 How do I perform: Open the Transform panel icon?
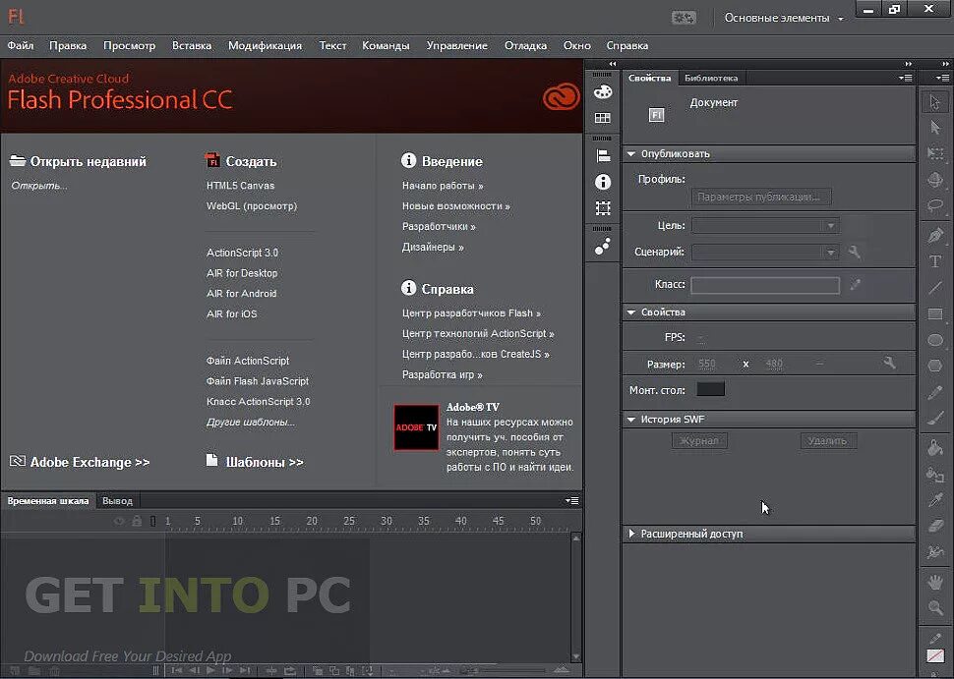tap(602, 208)
